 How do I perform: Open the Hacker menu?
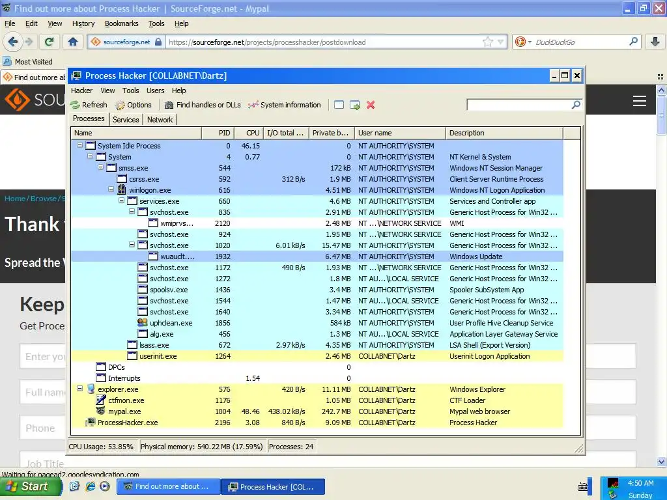click(81, 90)
